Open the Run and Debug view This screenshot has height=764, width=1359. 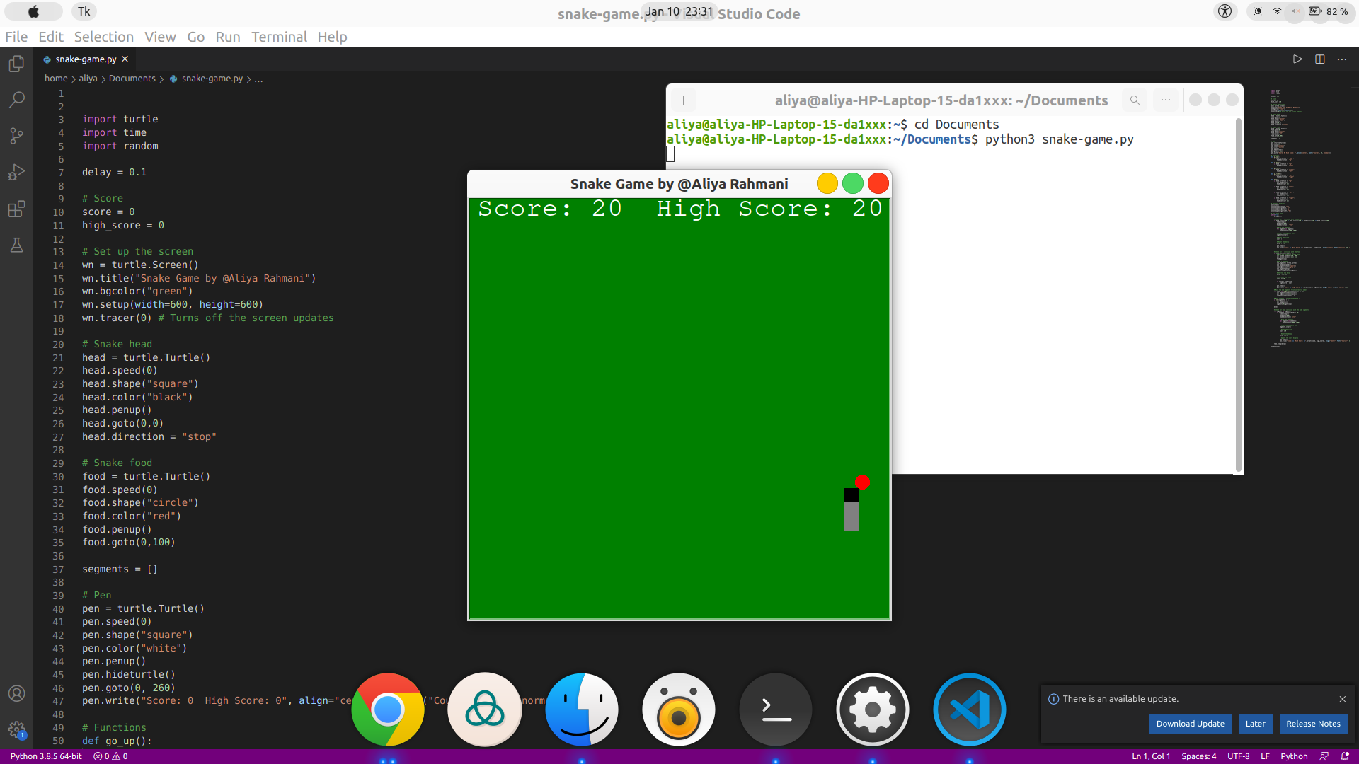[x=16, y=172]
